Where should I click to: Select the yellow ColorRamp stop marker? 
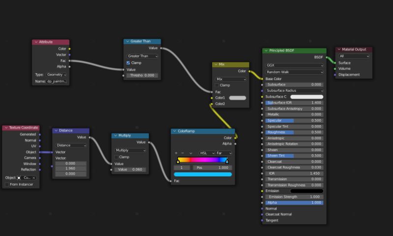click(x=178, y=162)
